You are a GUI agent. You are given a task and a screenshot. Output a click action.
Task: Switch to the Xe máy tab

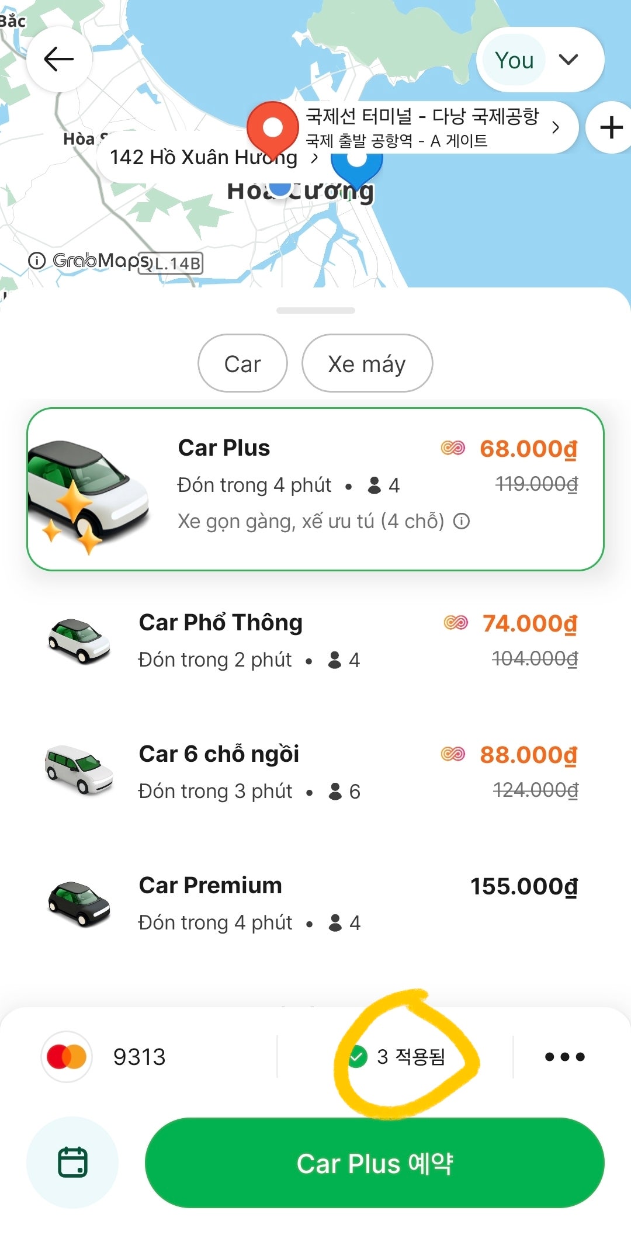point(367,363)
